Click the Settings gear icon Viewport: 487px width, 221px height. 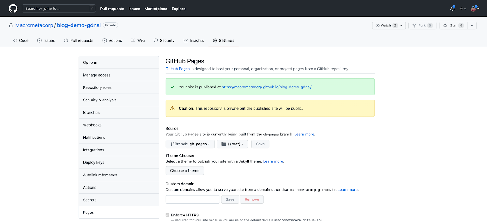pos(215,40)
